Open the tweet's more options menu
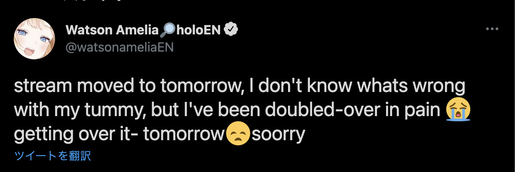The height and width of the screenshot is (172, 515). pos(492,29)
